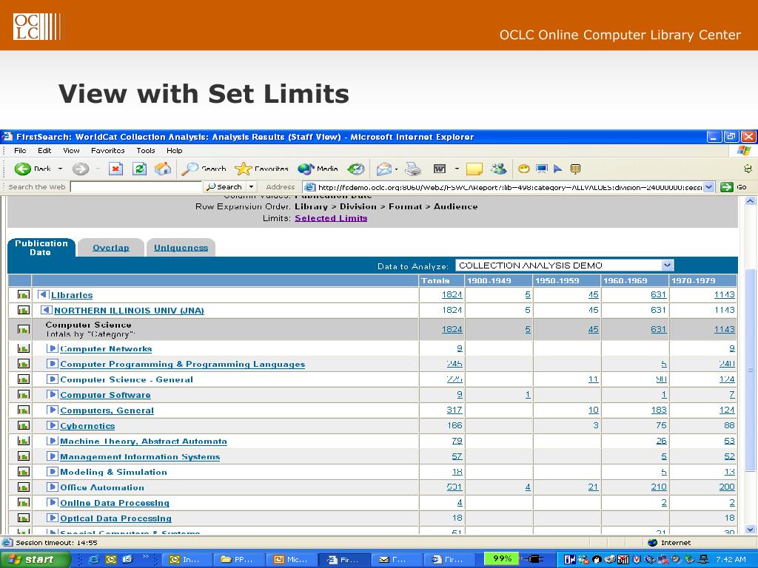
Task: Open the Search toolbar button
Action: point(204,169)
